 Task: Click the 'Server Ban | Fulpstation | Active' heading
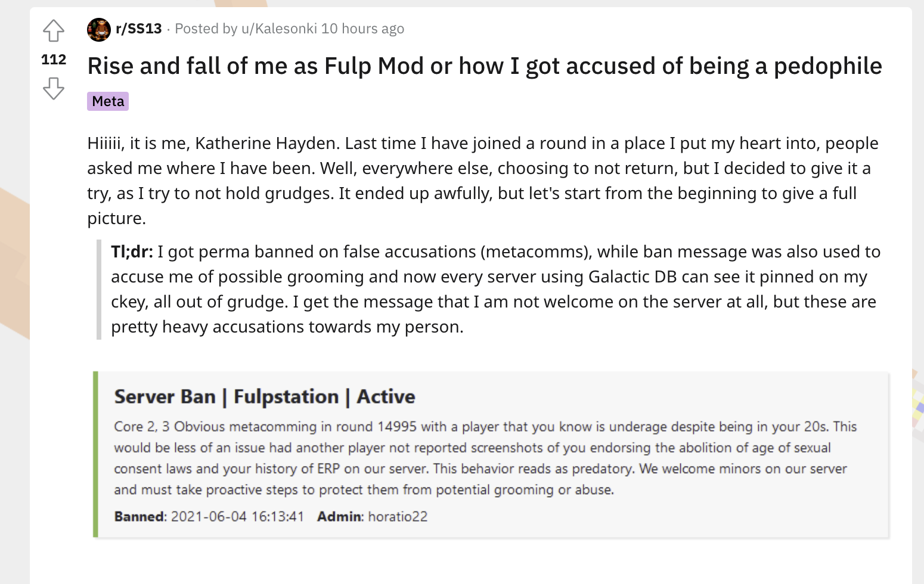point(265,397)
